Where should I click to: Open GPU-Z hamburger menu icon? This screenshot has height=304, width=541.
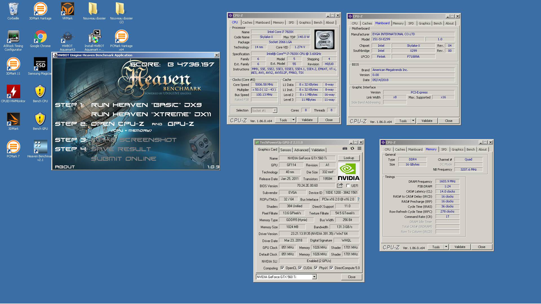pos(360,149)
